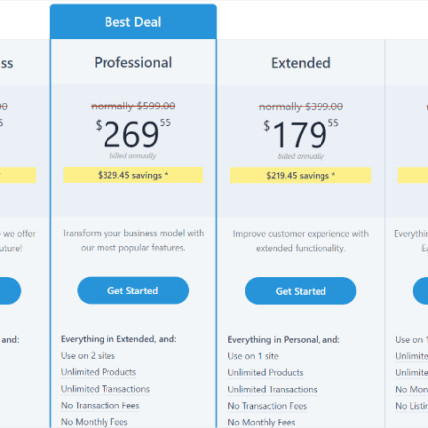Screen dimensions: 428x428
Task: Click the $329.45 savings yellow badge
Action: pyautogui.click(x=133, y=175)
